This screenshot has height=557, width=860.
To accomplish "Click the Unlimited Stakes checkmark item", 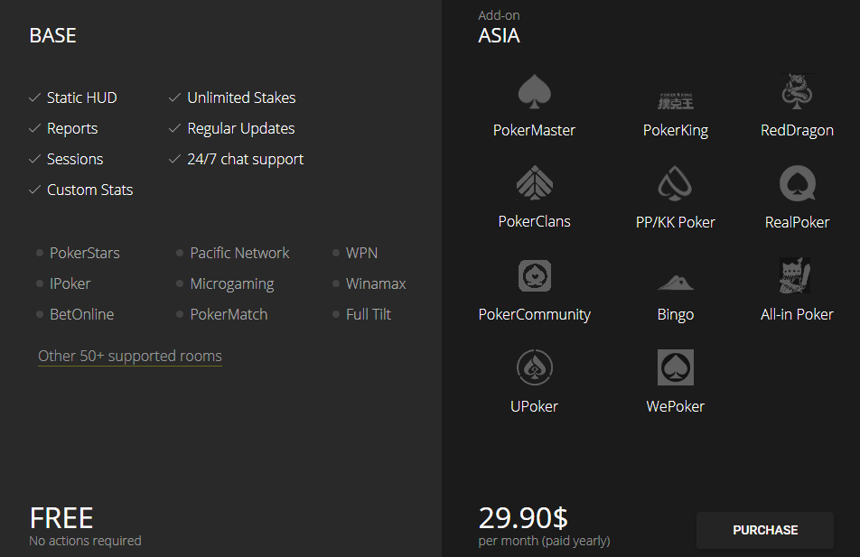I will (241, 97).
